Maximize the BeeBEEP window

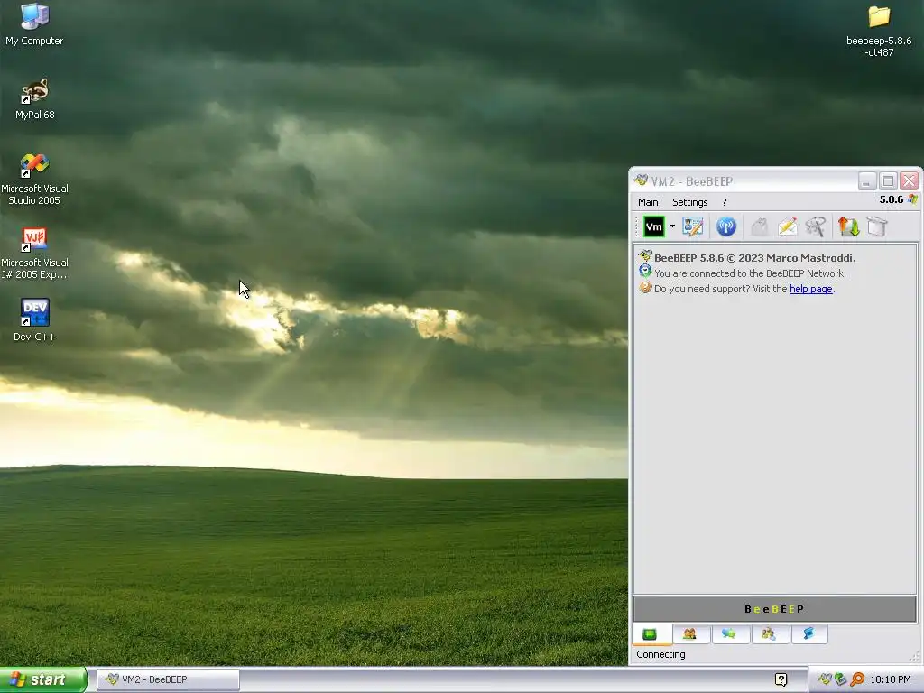click(x=888, y=180)
